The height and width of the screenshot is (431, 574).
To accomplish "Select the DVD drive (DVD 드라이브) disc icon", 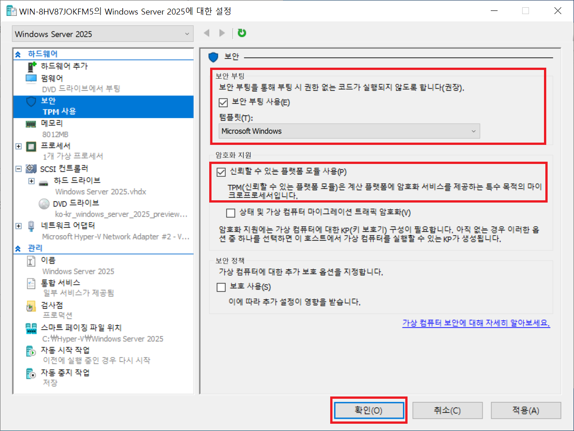I will tap(44, 203).
